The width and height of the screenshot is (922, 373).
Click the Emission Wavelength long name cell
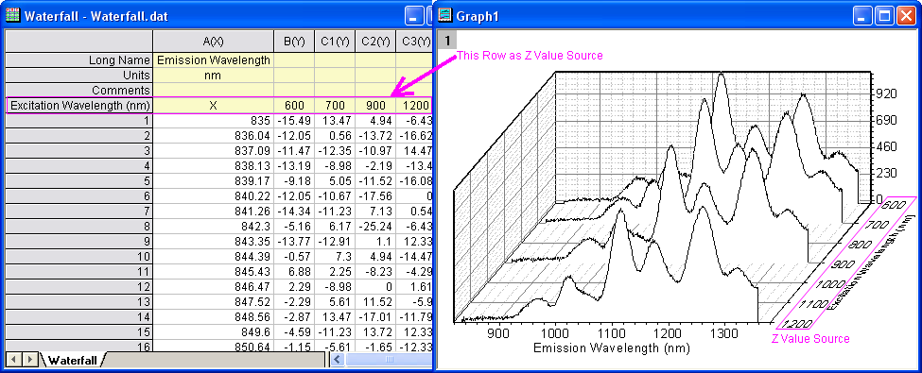click(214, 59)
